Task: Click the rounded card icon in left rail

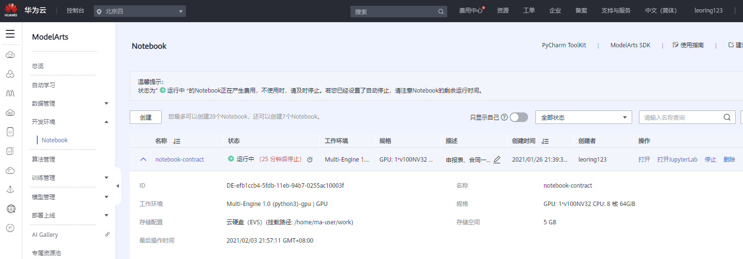Action: [x=10, y=132]
